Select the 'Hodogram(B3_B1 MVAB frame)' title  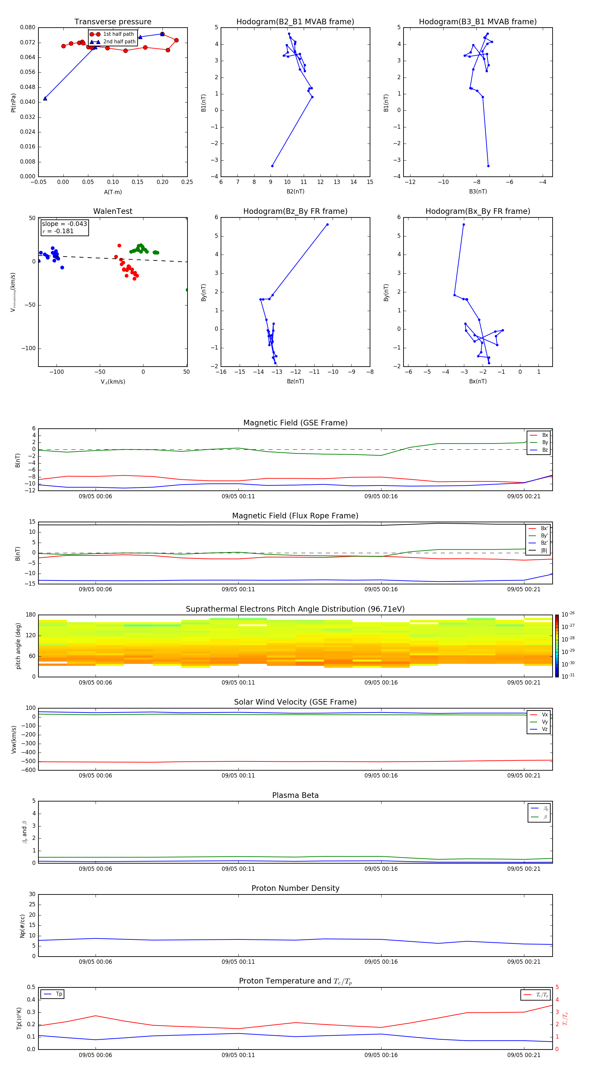click(x=478, y=22)
